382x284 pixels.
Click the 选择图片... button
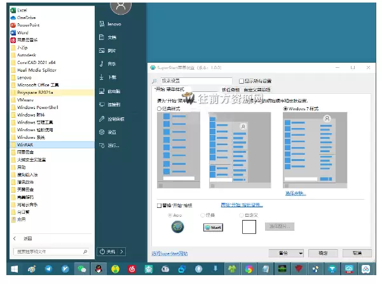tap(280, 226)
